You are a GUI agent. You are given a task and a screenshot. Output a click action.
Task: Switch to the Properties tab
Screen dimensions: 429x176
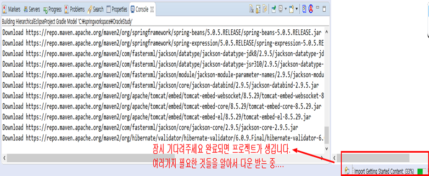tap(117, 9)
